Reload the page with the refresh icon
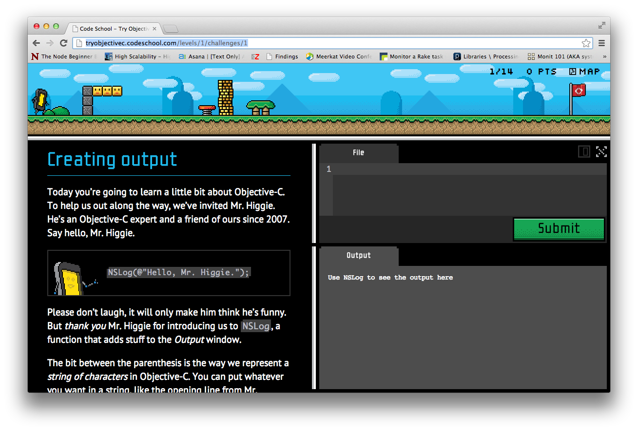This screenshot has width=638, height=431. (63, 43)
